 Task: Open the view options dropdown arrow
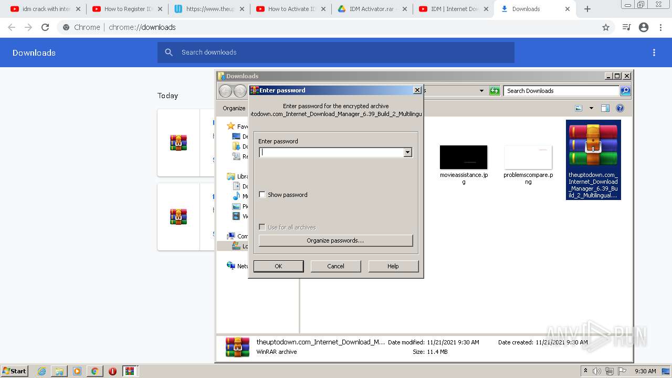(x=591, y=108)
